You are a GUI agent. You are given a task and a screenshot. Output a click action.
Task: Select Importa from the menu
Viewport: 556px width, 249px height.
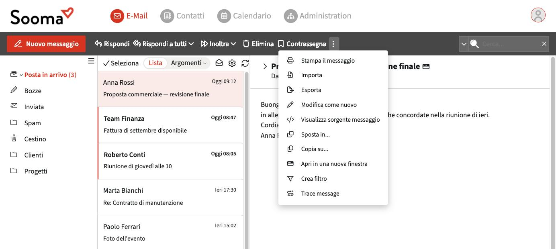[333, 75]
